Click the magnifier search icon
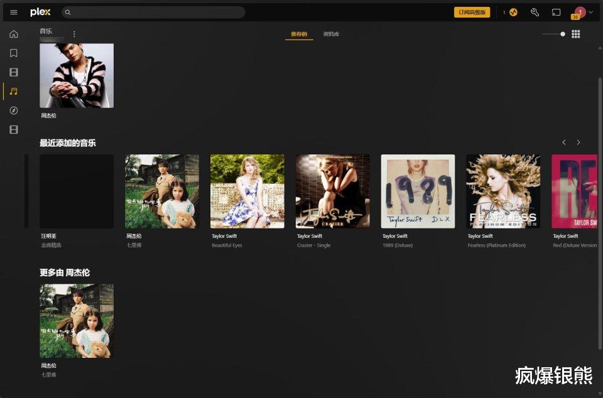603x398 pixels. [x=68, y=13]
